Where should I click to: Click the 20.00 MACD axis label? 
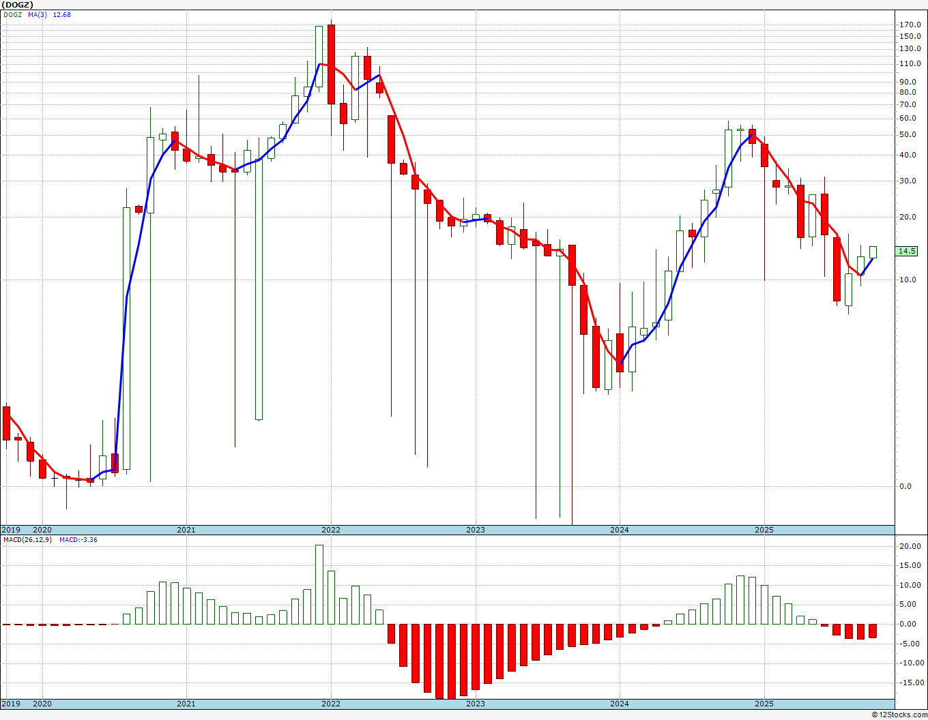(x=910, y=546)
